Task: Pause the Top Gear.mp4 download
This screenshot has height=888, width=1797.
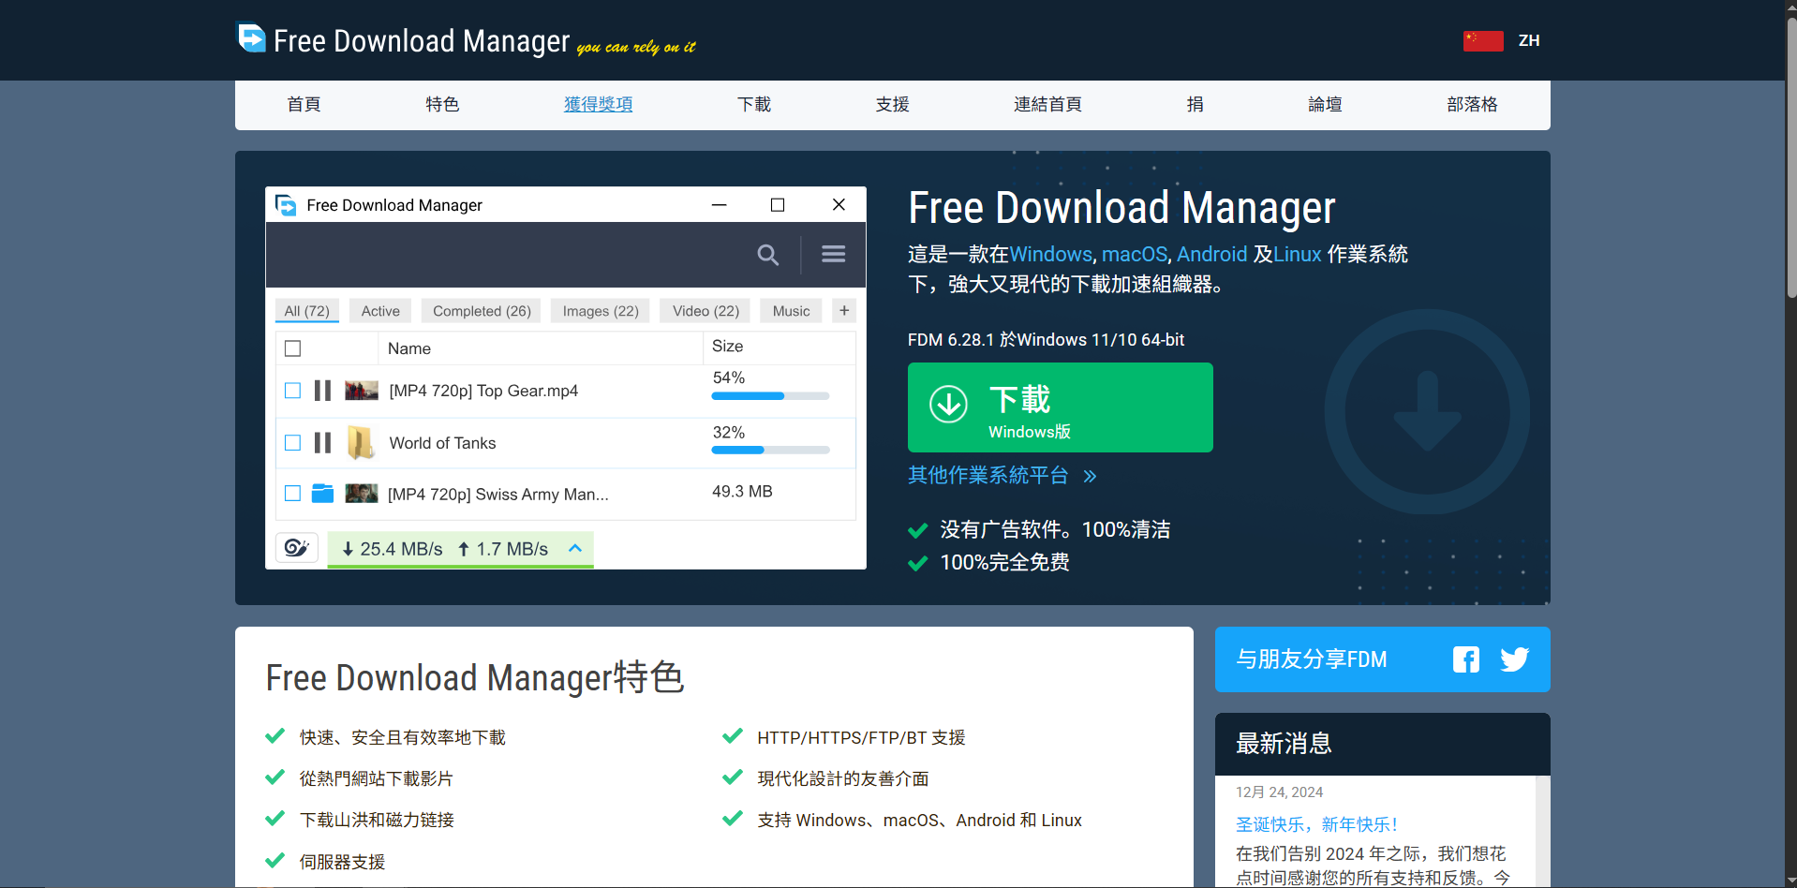Action: [x=322, y=391]
